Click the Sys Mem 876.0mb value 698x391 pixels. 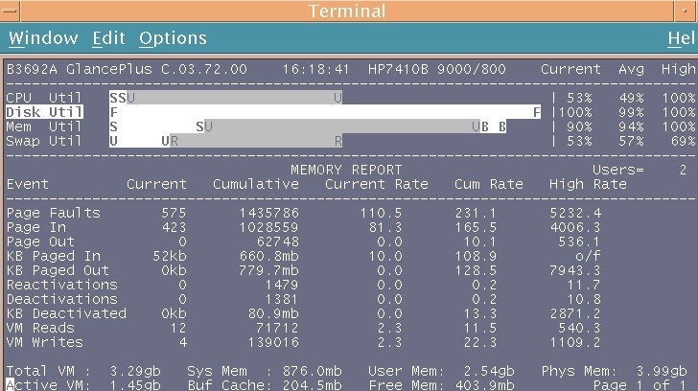(312, 371)
